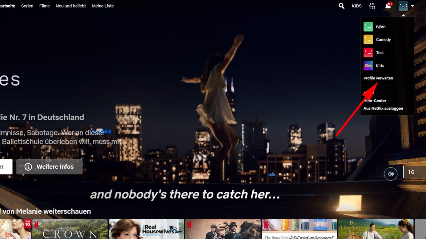Open The Home Edit thumbnail
This screenshot has height=239, width=426.
click(300, 229)
